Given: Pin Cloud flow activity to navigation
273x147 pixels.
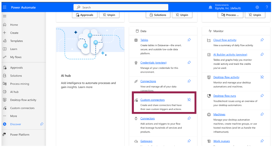Looking at the screenshot, I should [262, 40].
